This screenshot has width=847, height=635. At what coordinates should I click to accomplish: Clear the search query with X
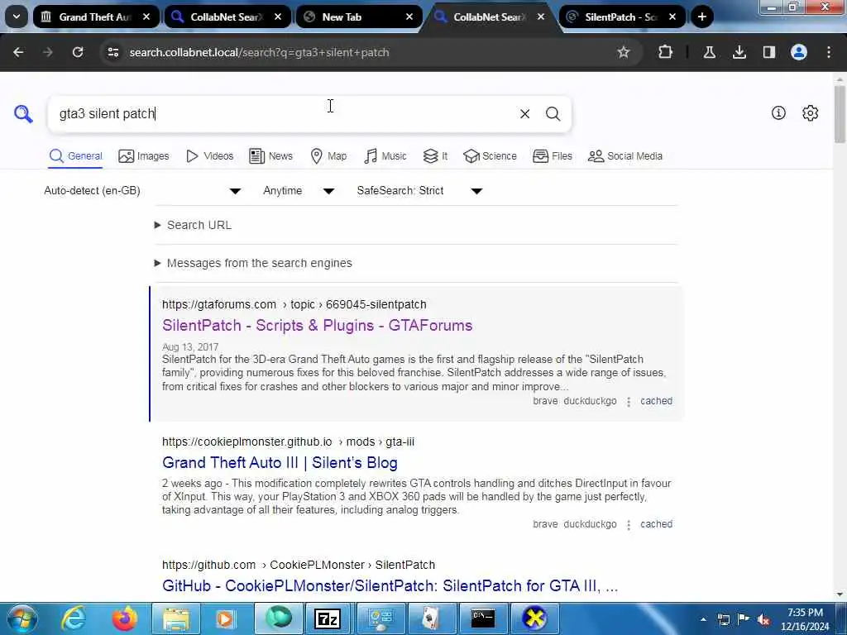pyautogui.click(x=524, y=114)
